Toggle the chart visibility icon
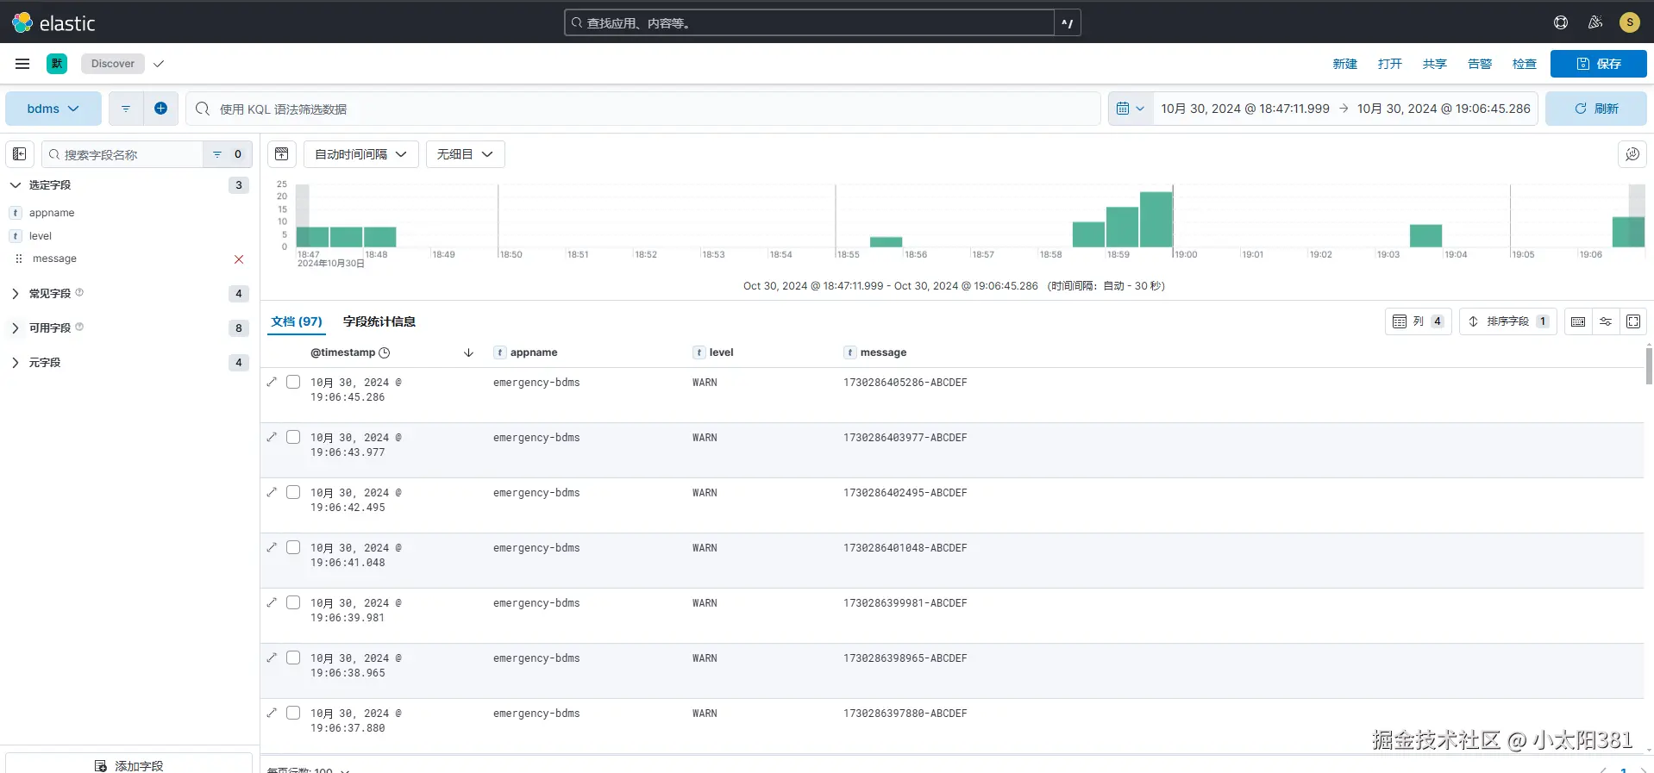Image resolution: width=1654 pixels, height=773 pixels. 282,154
